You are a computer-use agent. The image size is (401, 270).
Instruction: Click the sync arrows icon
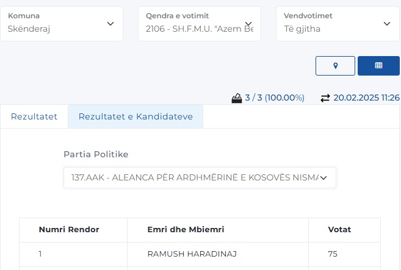pyautogui.click(x=325, y=98)
